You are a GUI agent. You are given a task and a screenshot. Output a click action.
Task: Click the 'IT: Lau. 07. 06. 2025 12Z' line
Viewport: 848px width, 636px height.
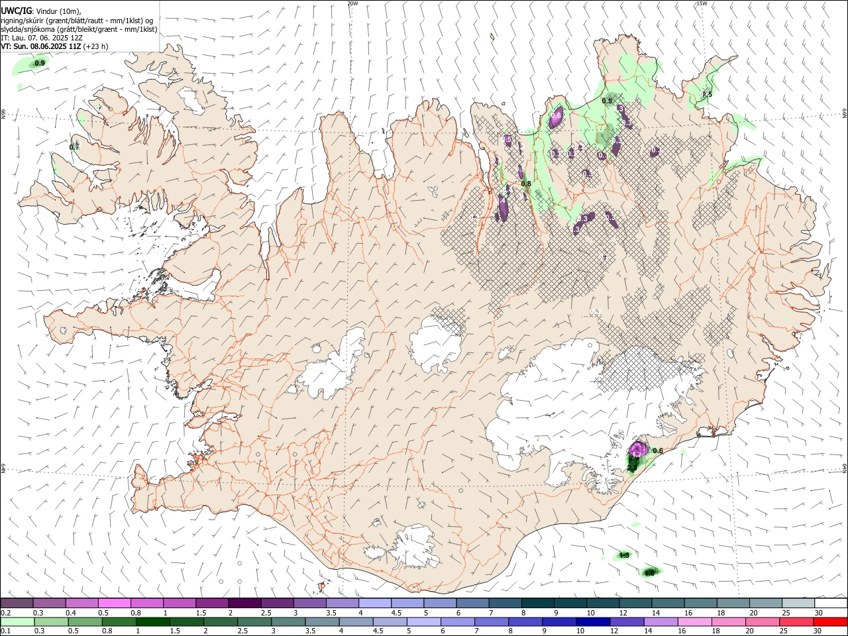point(42,38)
